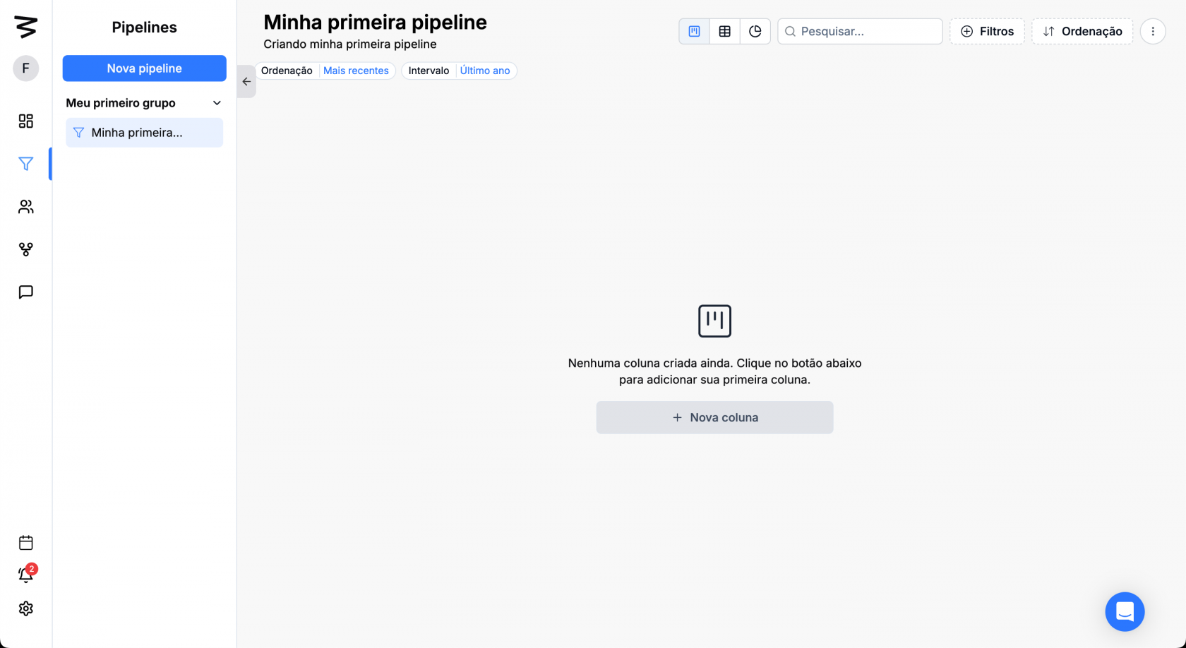
Task: Open the Ordenação sorting dropdown
Action: pyautogui.click(x=1082, y=31)
